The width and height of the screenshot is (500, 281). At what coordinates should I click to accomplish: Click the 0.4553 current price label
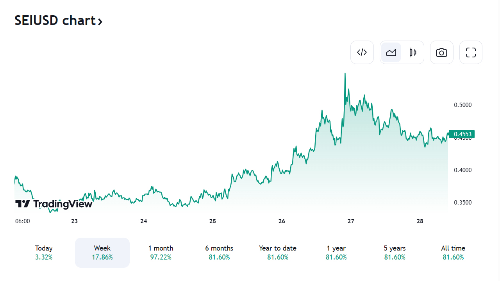(462, 134)
